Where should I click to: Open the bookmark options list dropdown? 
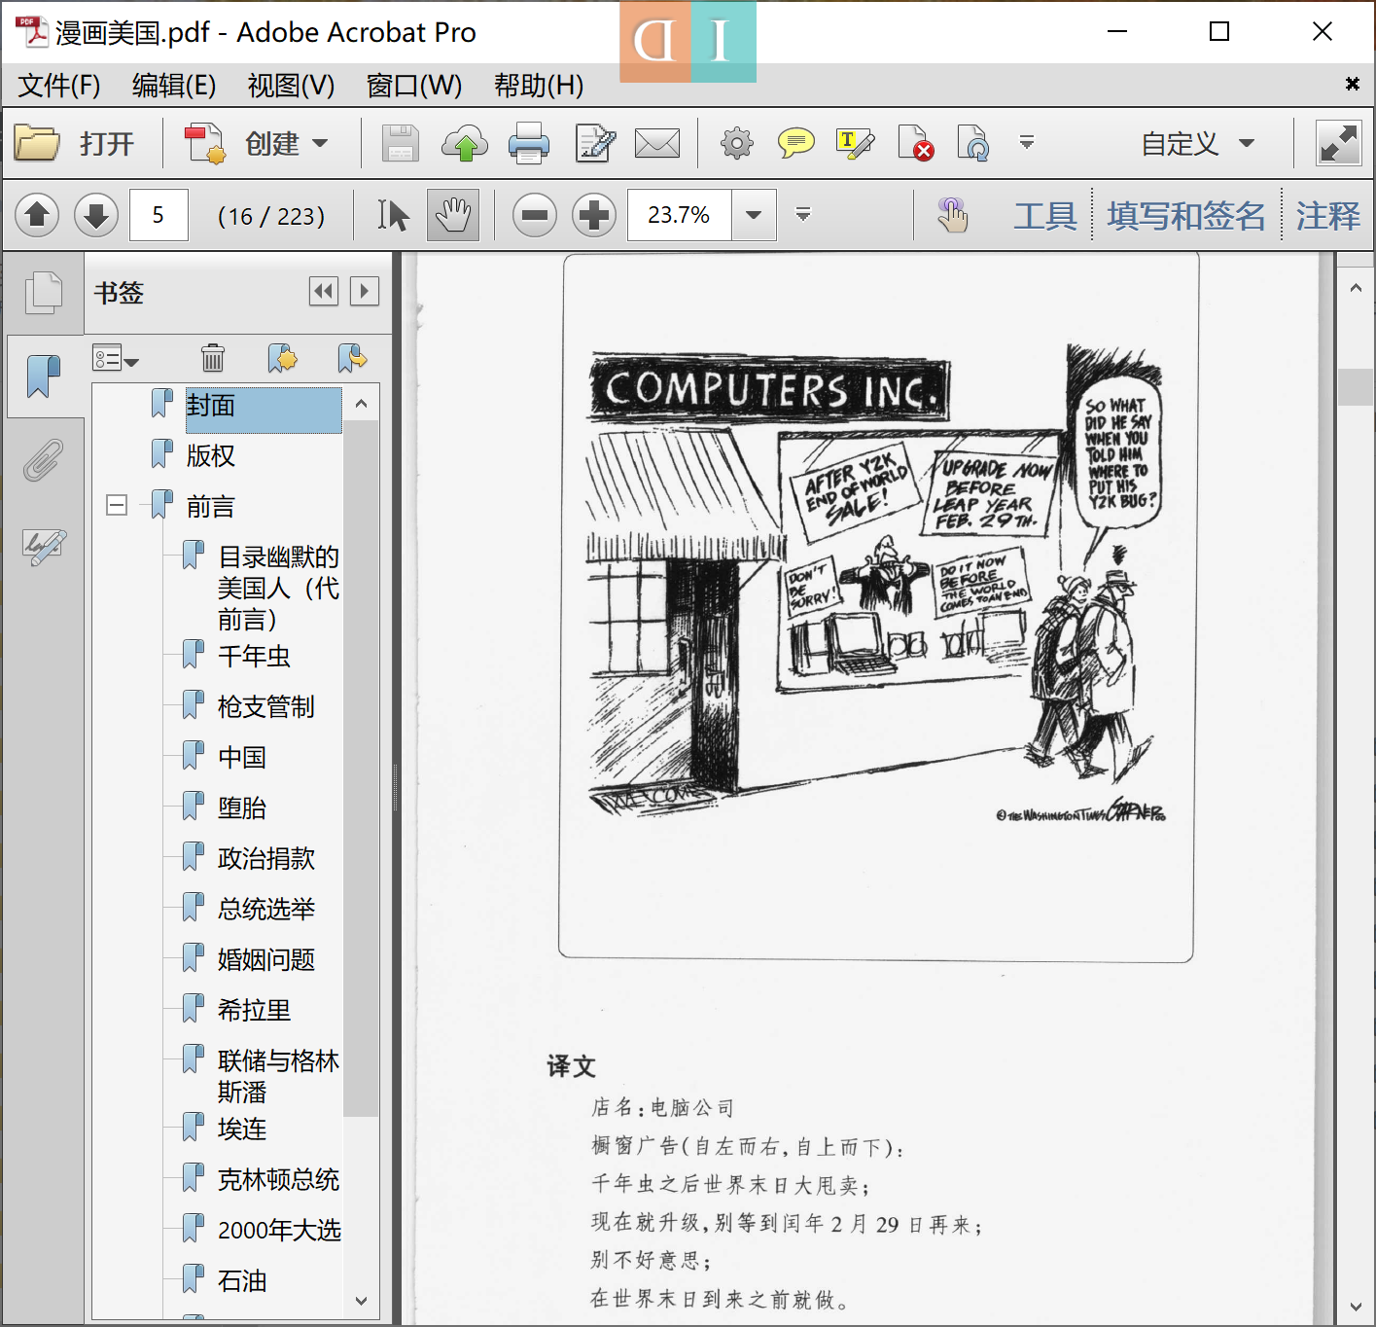coord(116,359)
